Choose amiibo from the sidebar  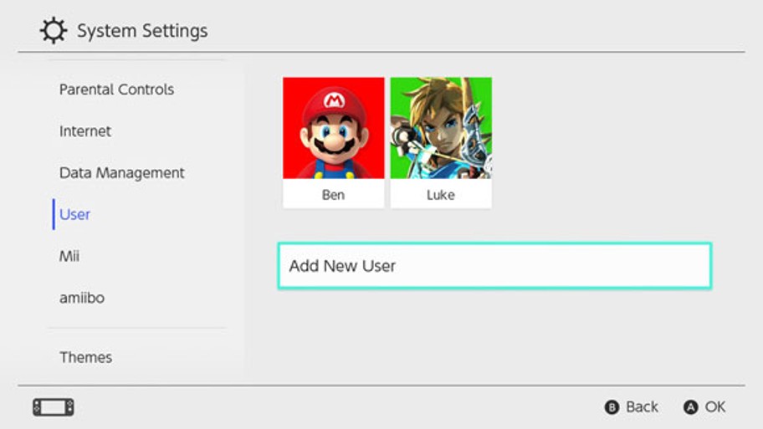tap(82, 298)
